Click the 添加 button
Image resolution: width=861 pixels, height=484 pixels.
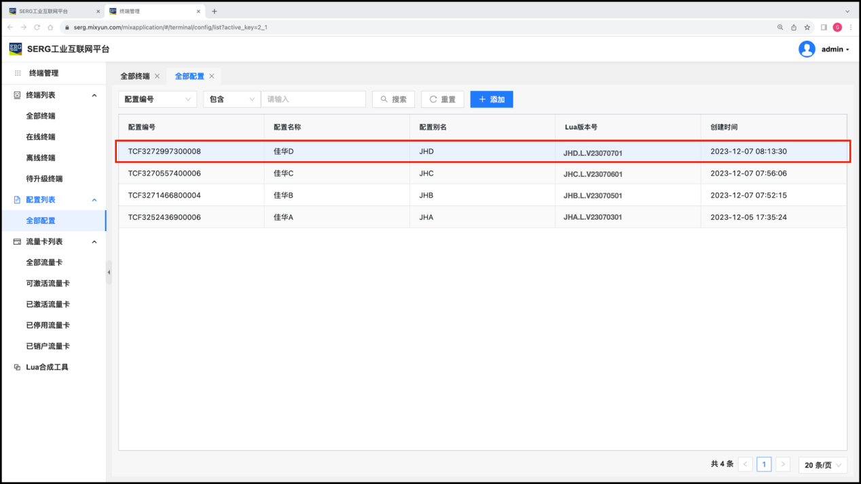point(492,99)
